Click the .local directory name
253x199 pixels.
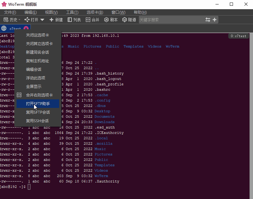pyautogui.click(x=101, y=138)
